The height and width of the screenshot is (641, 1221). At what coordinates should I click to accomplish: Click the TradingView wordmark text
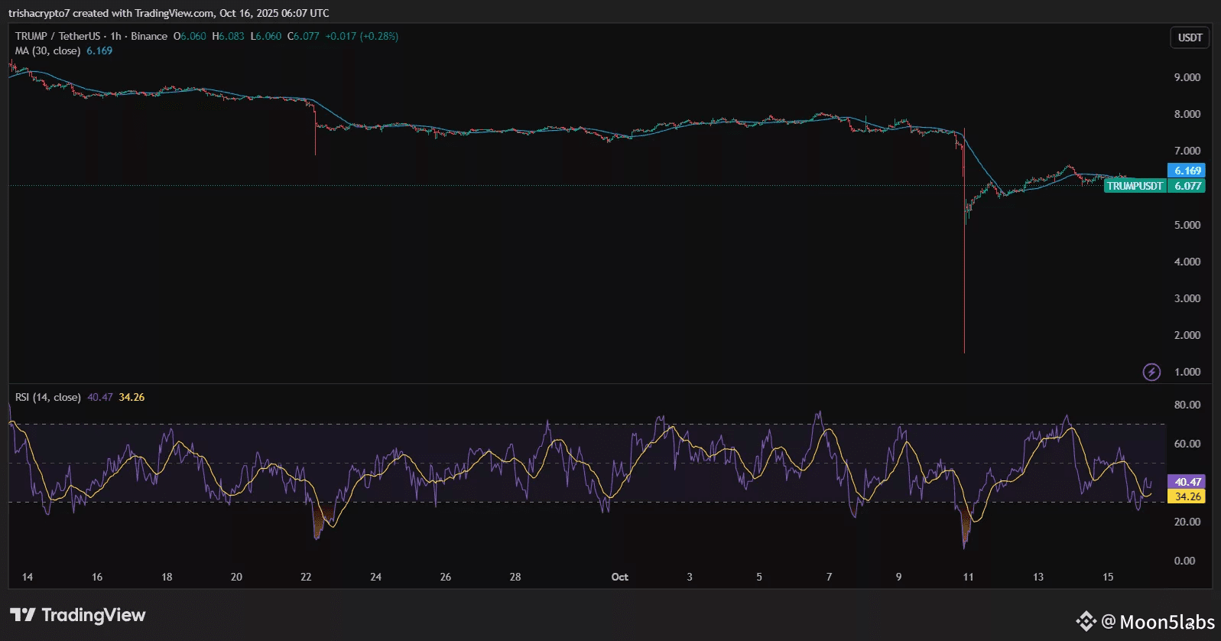pos(93,615)
